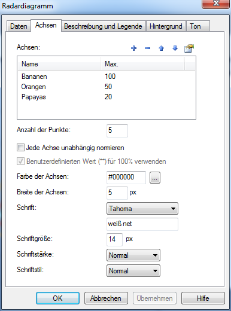Add a new axis with the plus icon

click(133, 48)
